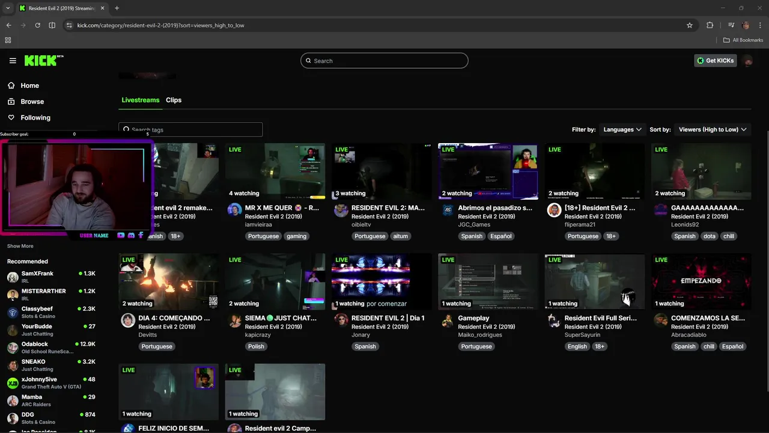Open the iamvieiraa stream thumbnail
The width and height of the screenshot is (769, 433).
(x=275, y=171)
